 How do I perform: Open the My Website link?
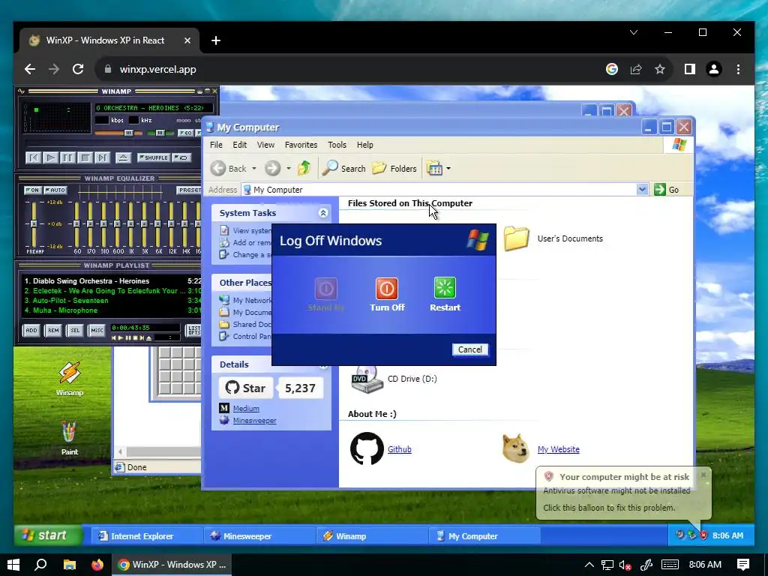pos(558,449)
